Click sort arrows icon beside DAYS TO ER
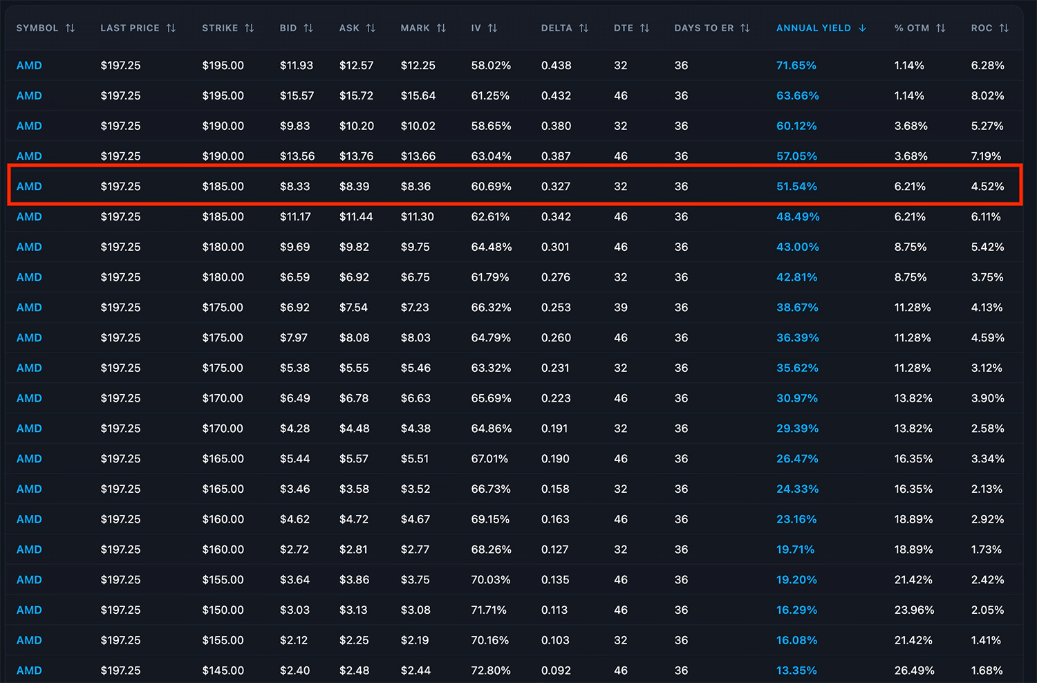The height and width of the screenshot is (683, 1037). [745, 28]
